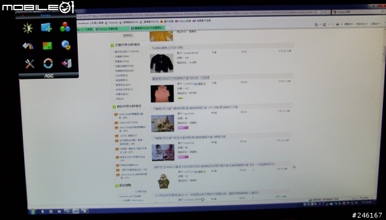The image size is (386, 220).
Task: Switch to the Yahoo!奇摩拍賣 browser tab
Action: [112, 29]
